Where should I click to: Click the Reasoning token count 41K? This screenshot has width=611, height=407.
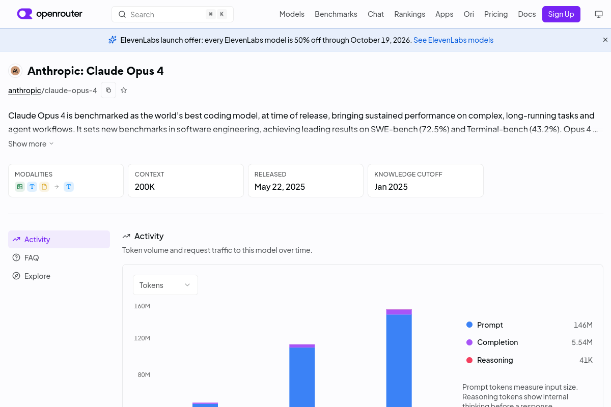point(586,360)
